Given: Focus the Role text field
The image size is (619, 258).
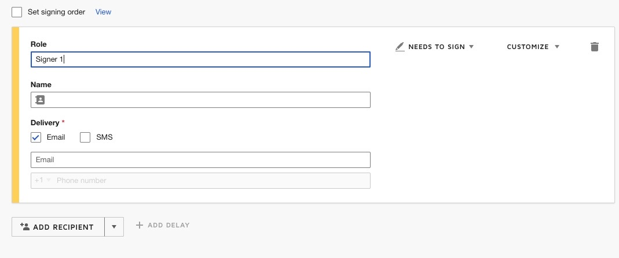Looking at the screenshot, I should (x=200, y=59).
